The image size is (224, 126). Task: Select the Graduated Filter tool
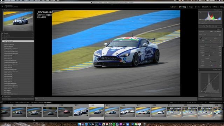[210, 26]
